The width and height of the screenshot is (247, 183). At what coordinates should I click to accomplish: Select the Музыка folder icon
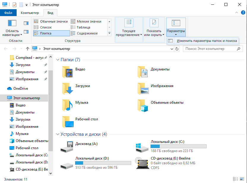(68, 105)
